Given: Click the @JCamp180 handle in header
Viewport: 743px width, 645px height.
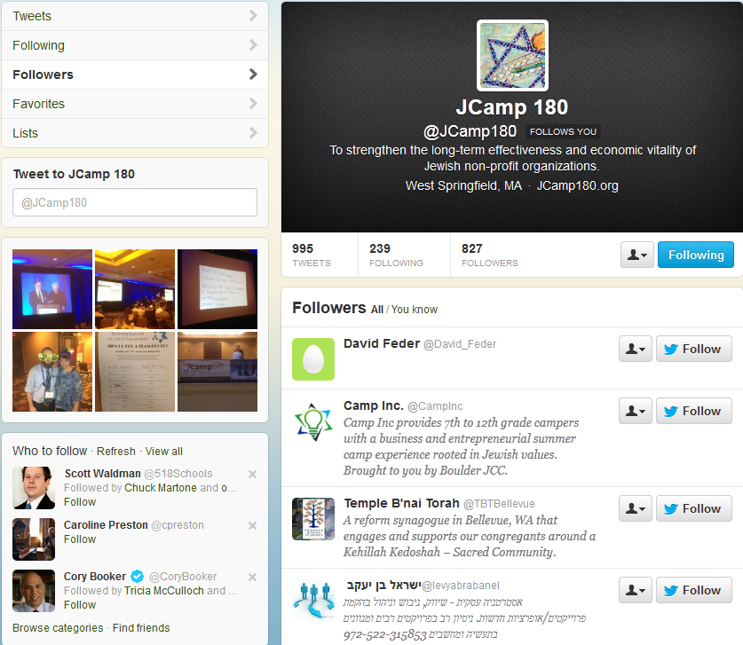Looking at the screenshot, I should click(470, 131).
